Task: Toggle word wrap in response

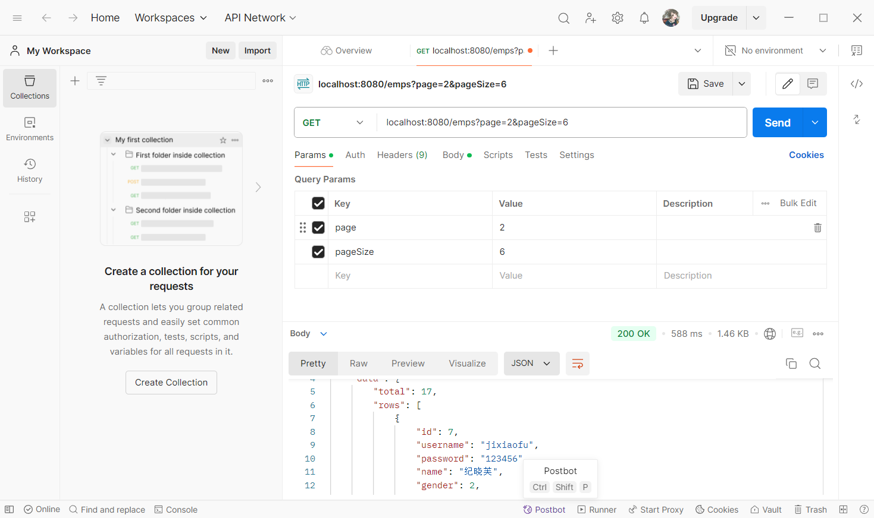Action: (x=577, y=364)
